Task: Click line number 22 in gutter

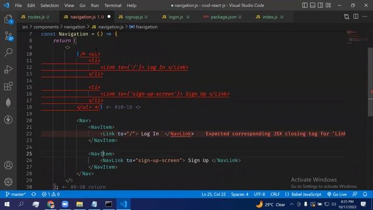Action: (29, 134)
